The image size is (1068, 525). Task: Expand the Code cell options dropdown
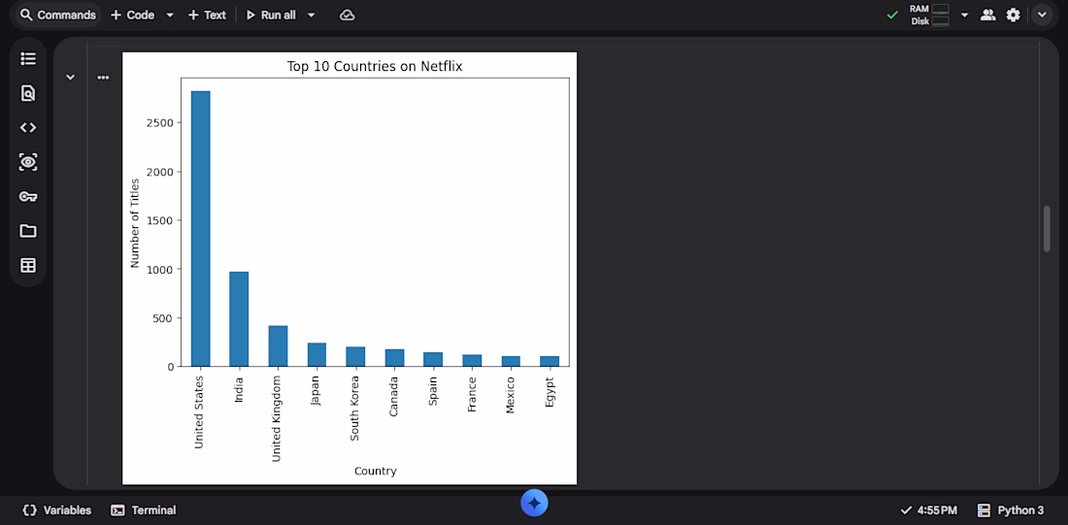pyautogui.click(x=170, y=15)
